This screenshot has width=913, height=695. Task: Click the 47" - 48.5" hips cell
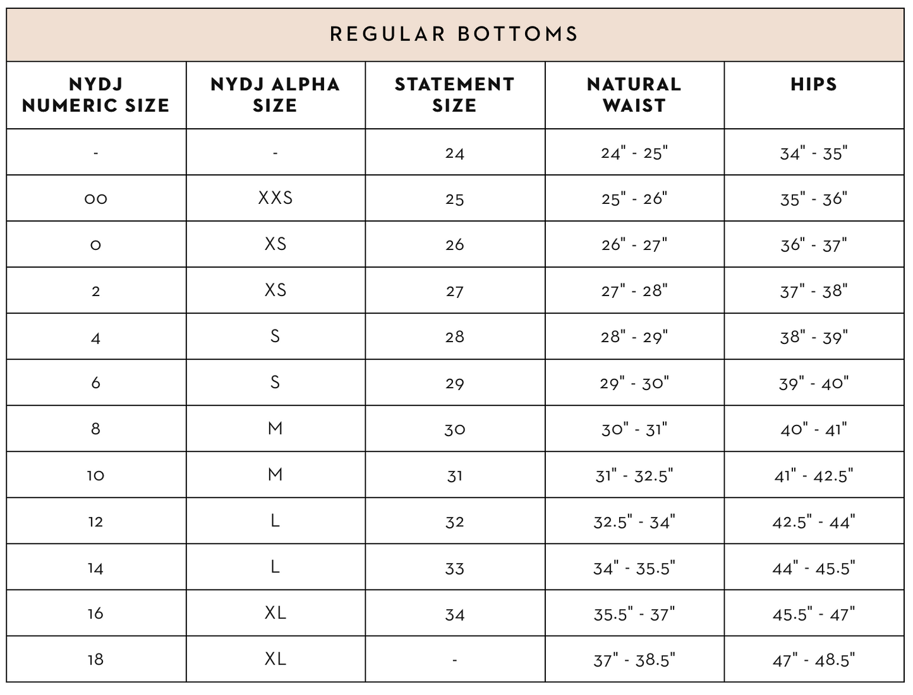point(814,660)
